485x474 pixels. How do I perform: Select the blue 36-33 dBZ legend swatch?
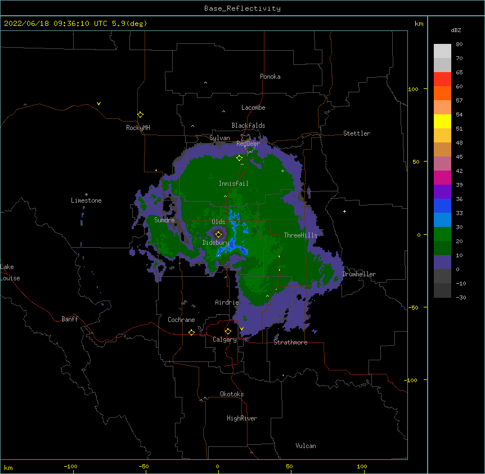tap(442, 205)
